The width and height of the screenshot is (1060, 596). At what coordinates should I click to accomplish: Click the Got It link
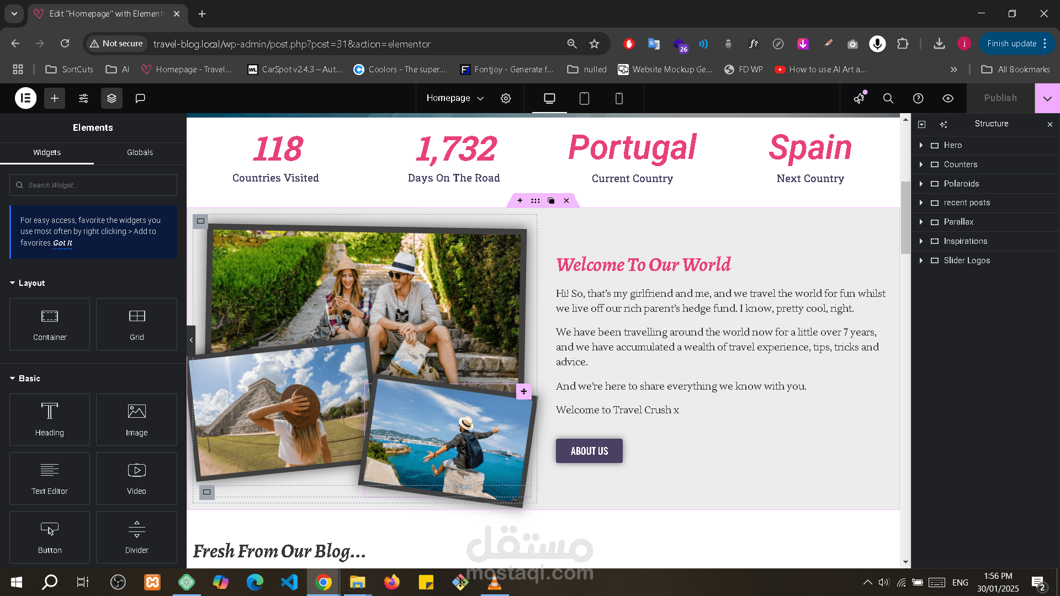[x=62, y=243]
